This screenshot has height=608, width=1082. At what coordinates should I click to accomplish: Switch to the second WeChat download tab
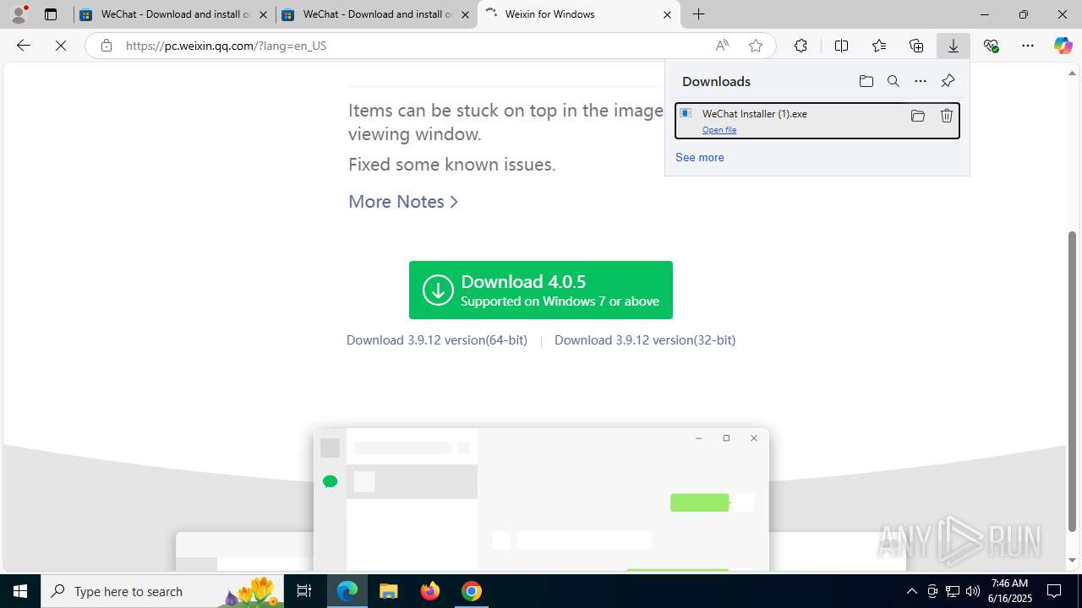pos(376,14)
